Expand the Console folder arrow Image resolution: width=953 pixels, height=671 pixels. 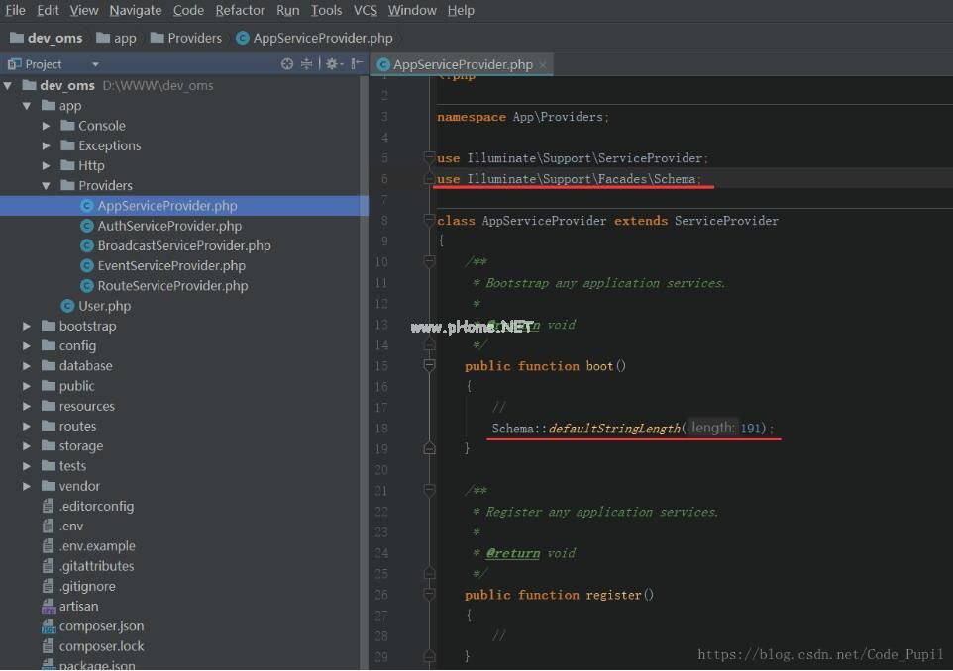click(47, 126)
